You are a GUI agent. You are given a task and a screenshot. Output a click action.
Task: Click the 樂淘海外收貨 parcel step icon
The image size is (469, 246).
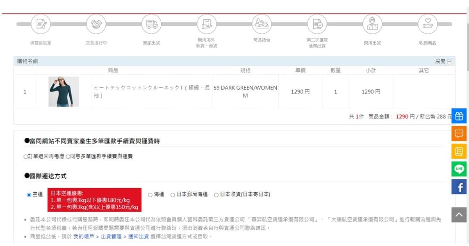[x=207, y=24]
